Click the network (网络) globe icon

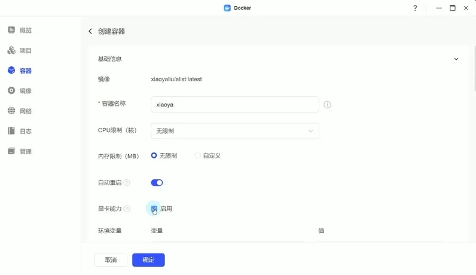11,111
